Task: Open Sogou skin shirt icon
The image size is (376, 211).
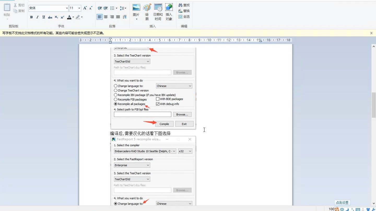Action: (x=368, y=209)
